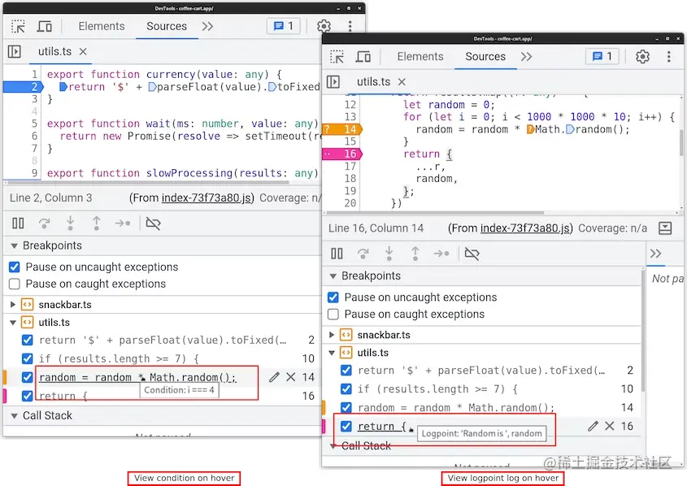Screen dimensions: 687x486
Task: Show navigator sidebar in left DevTools window
Action: tap(15, 52)
